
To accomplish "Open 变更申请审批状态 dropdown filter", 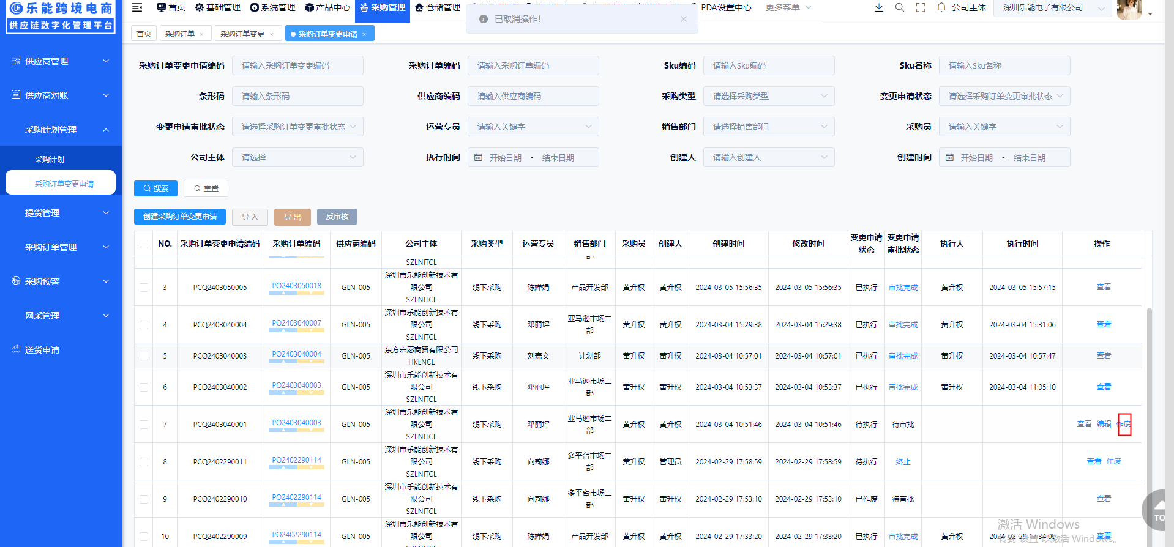I will pos(297,127).
